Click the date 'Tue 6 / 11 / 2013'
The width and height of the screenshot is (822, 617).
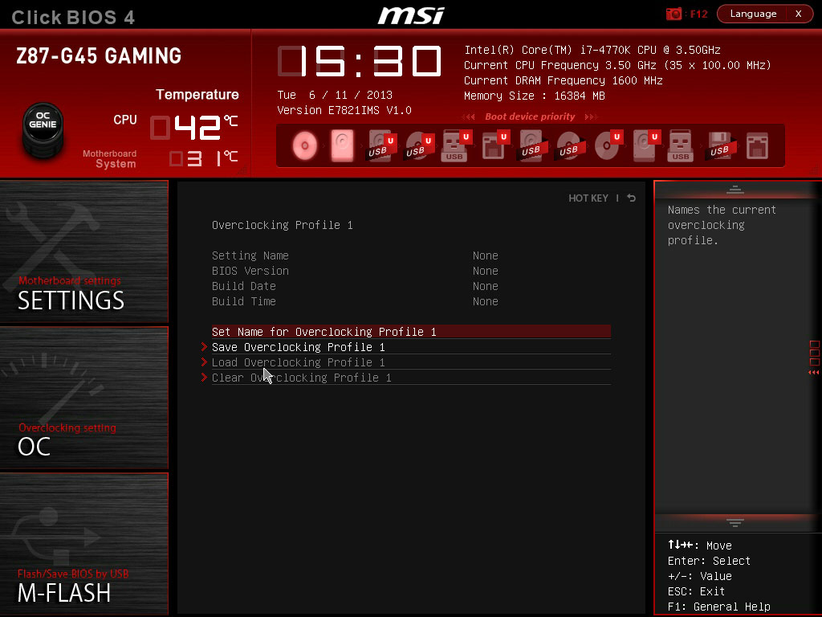pyautogui.click(x=335, y=95)
